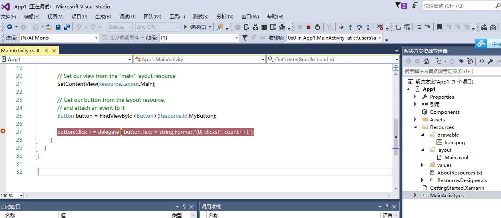This screenshot has width=501, height=218.
Task: Pin the MainActivity.cs tab
Action: tap(46, 51)
